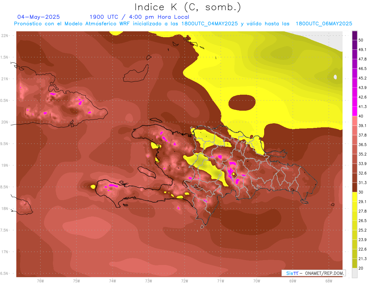Click the 'Indice K (C, somb.)' title
This screenshot has width=369, height=285.
[x=188, y=7]
